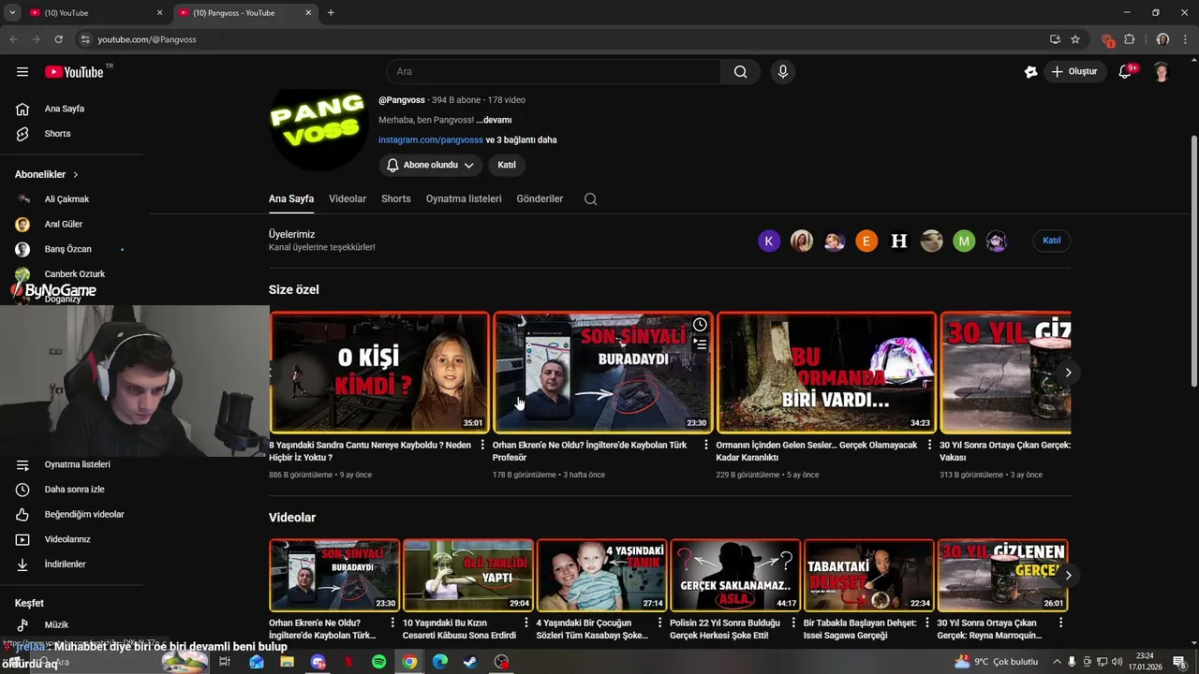Show next videos in Videolar row
1199x674 pixels.
pos(1068,575)
